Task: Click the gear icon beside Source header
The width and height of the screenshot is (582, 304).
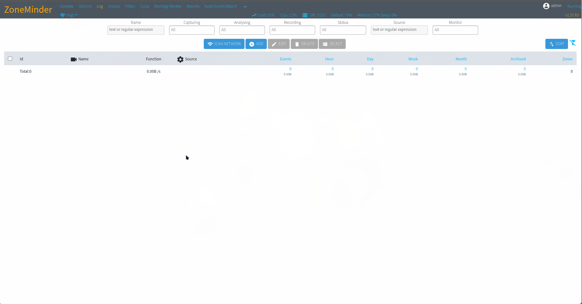Action: click(x=180, y=59)
